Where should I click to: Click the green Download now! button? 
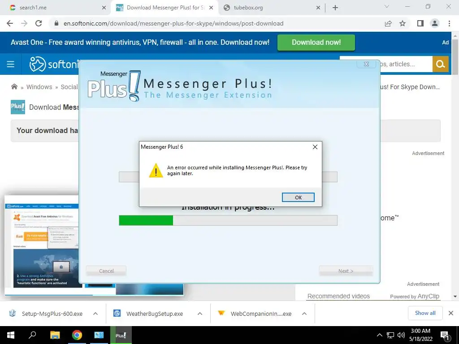(x=316, y=43)
